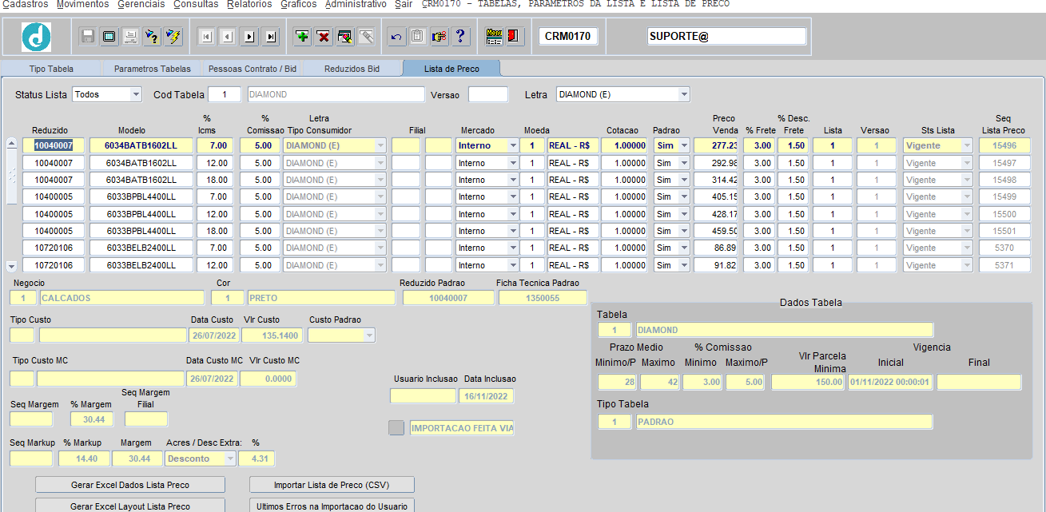The image size is (1046, 512).
Task: Open Sts Lista Vigente dropdown in first row
Action: [968, 145]
